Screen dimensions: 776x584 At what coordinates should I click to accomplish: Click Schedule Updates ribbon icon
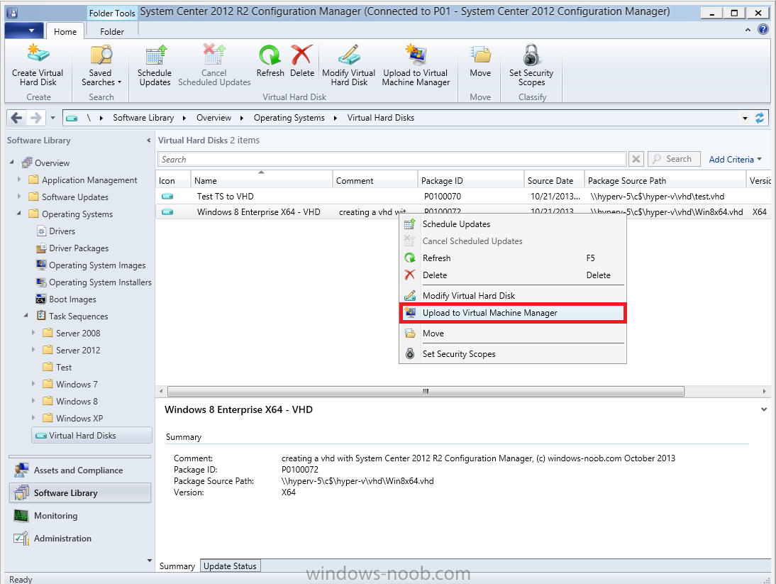155,55
